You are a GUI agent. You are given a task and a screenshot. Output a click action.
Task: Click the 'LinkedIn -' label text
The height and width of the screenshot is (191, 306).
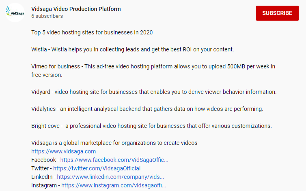pos(43,177)
